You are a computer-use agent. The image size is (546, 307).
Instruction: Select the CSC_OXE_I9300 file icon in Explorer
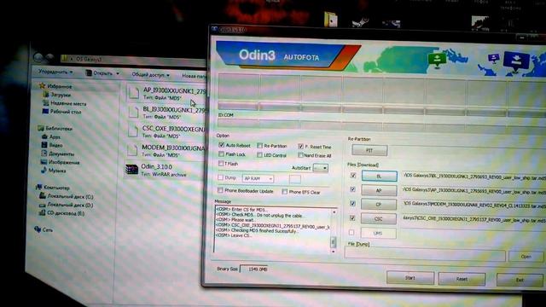tap(133, 130)
